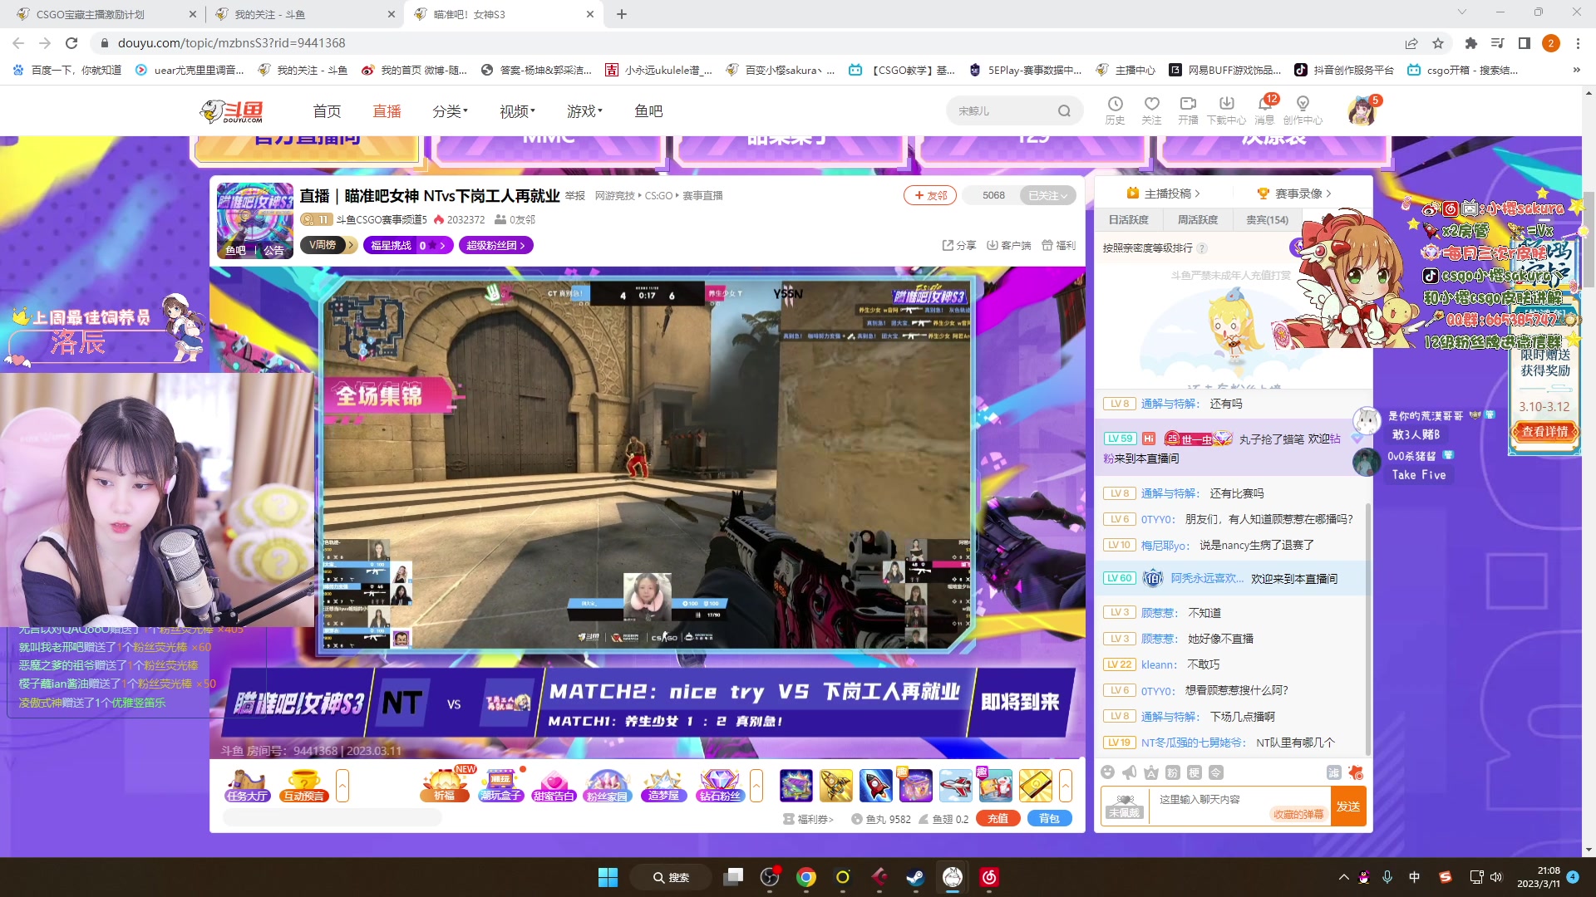The width and height of the screenshot is (1596, 897).
Task: Open the 甜蜜告白 sweet confession icon
Action: [554, 786]
